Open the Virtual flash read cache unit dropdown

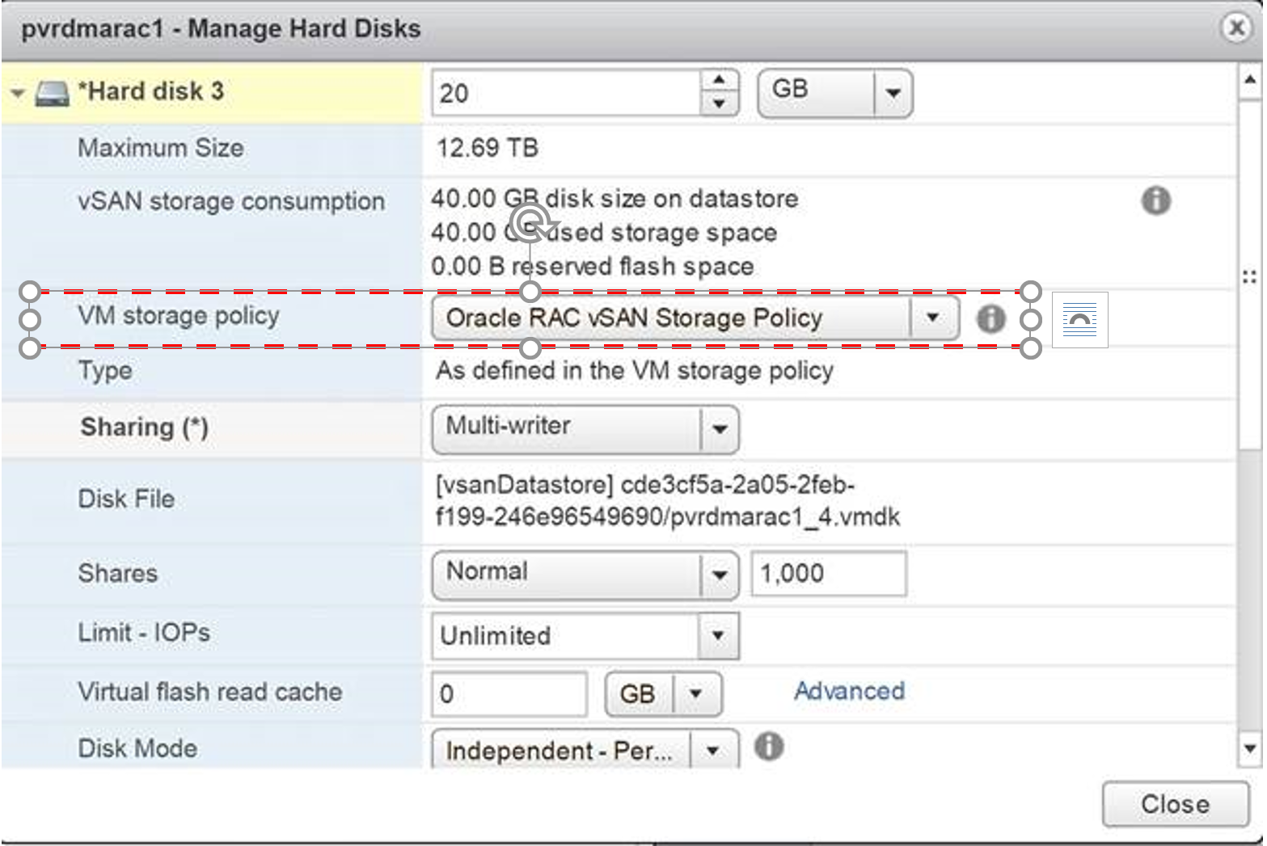coord(695,693)
